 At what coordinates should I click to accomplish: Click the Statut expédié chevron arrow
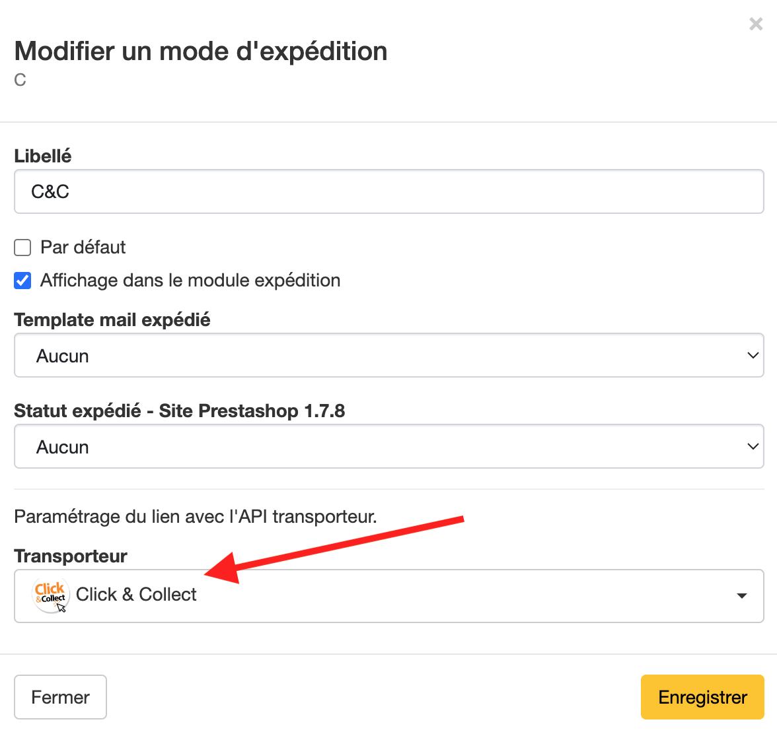[753, 446]
